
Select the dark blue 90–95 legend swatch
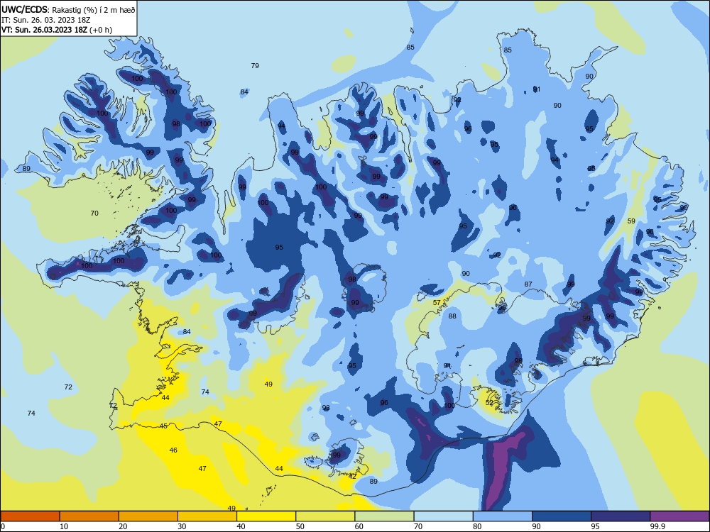click(x=562, y=516)
